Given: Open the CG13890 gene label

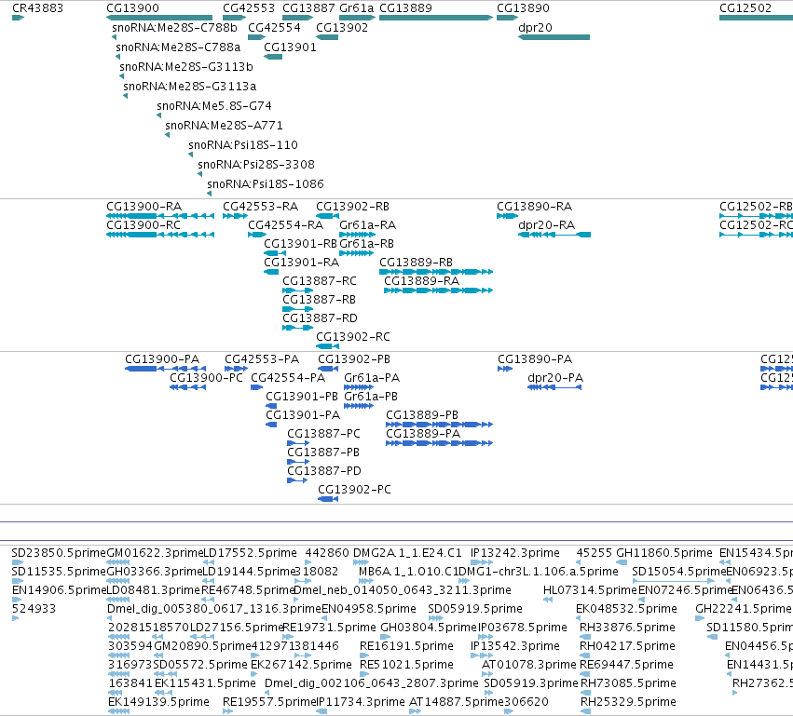Looking at the screenshot, I should tap(523, 8).
